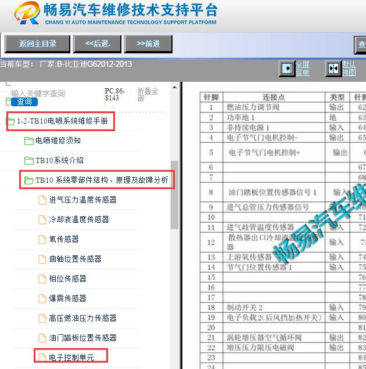The height and width of the screenshot is (369, 366).
Task: Click the 曲轴位置传感器 document icon
Action: [x=42, y=259]
